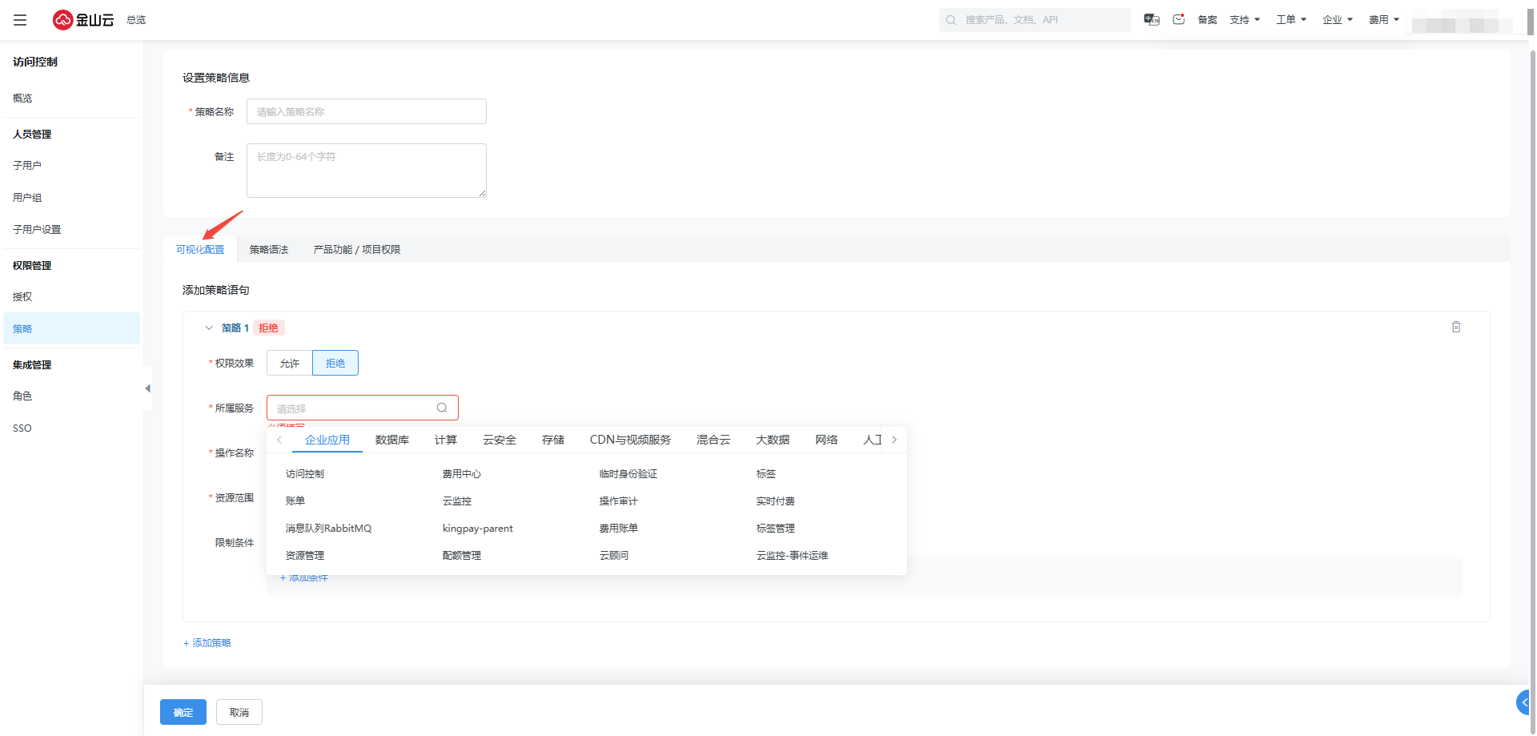Screen dimensions: 1537x736
Task: Select the 存储 category tab
Action: click(553, 440)
